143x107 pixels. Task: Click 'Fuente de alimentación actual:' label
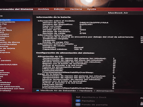click(62, 67)
